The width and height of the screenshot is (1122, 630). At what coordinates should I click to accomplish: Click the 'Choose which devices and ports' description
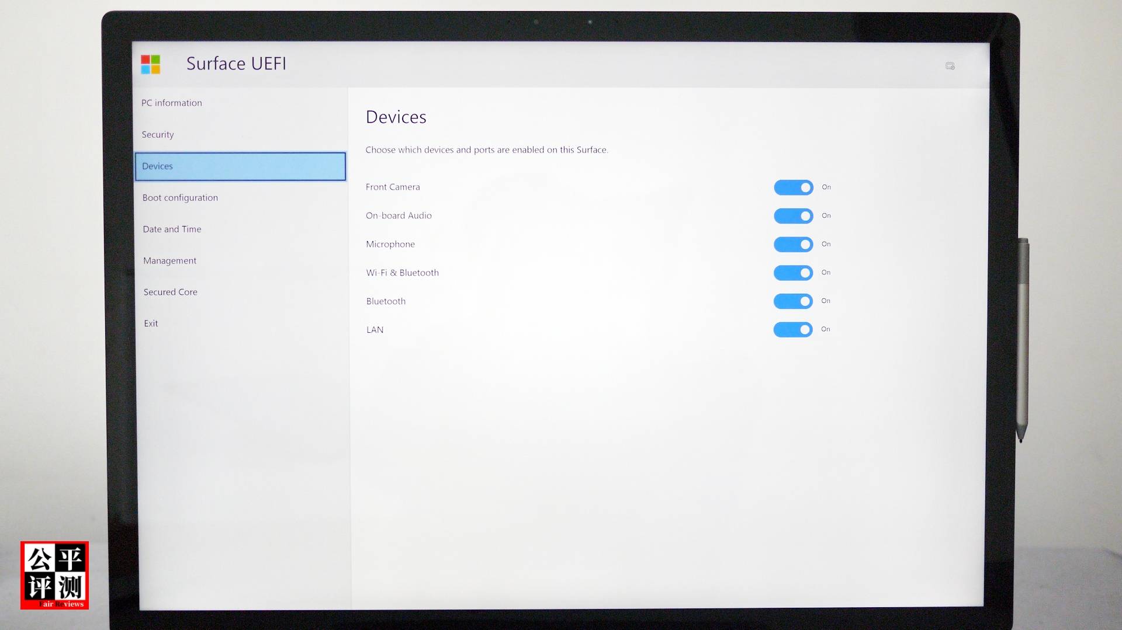(x=487, y=150)
